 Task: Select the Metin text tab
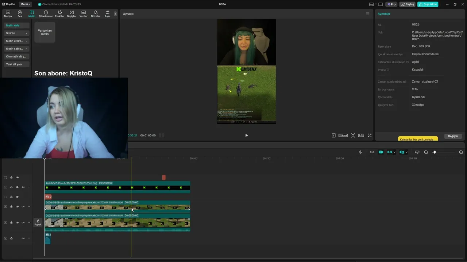tap(32, 14)
